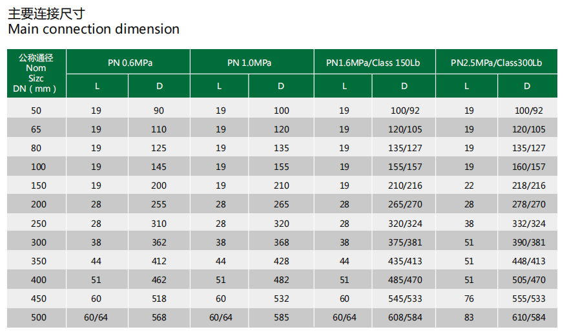Click the D value 90 cell
Image resolution: width=569 pixels, height=336 pixels.
pyautogui.click(x=159, y=110)
